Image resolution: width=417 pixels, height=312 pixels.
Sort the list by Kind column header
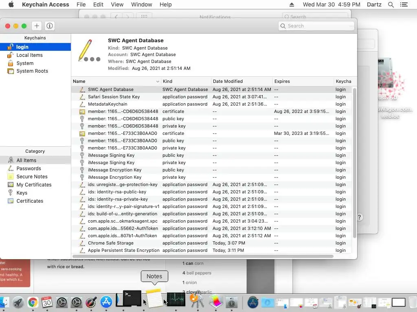coord(186,81)
